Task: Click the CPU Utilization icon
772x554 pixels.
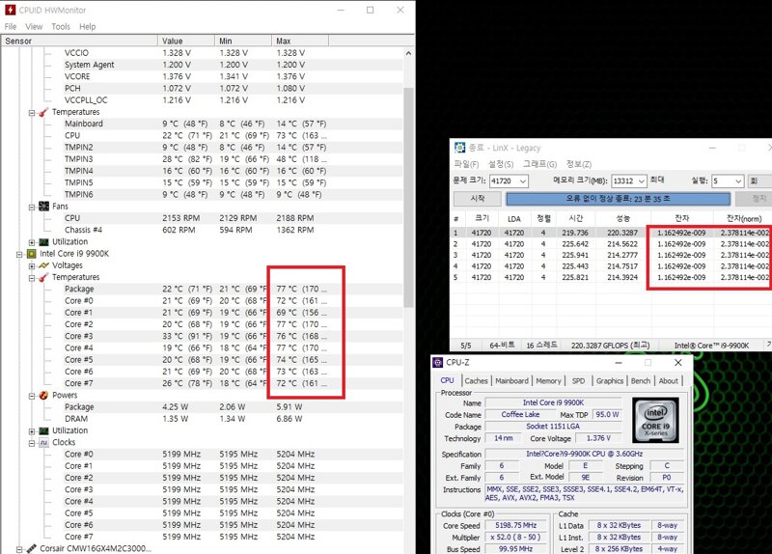Action: coord(43,430)
